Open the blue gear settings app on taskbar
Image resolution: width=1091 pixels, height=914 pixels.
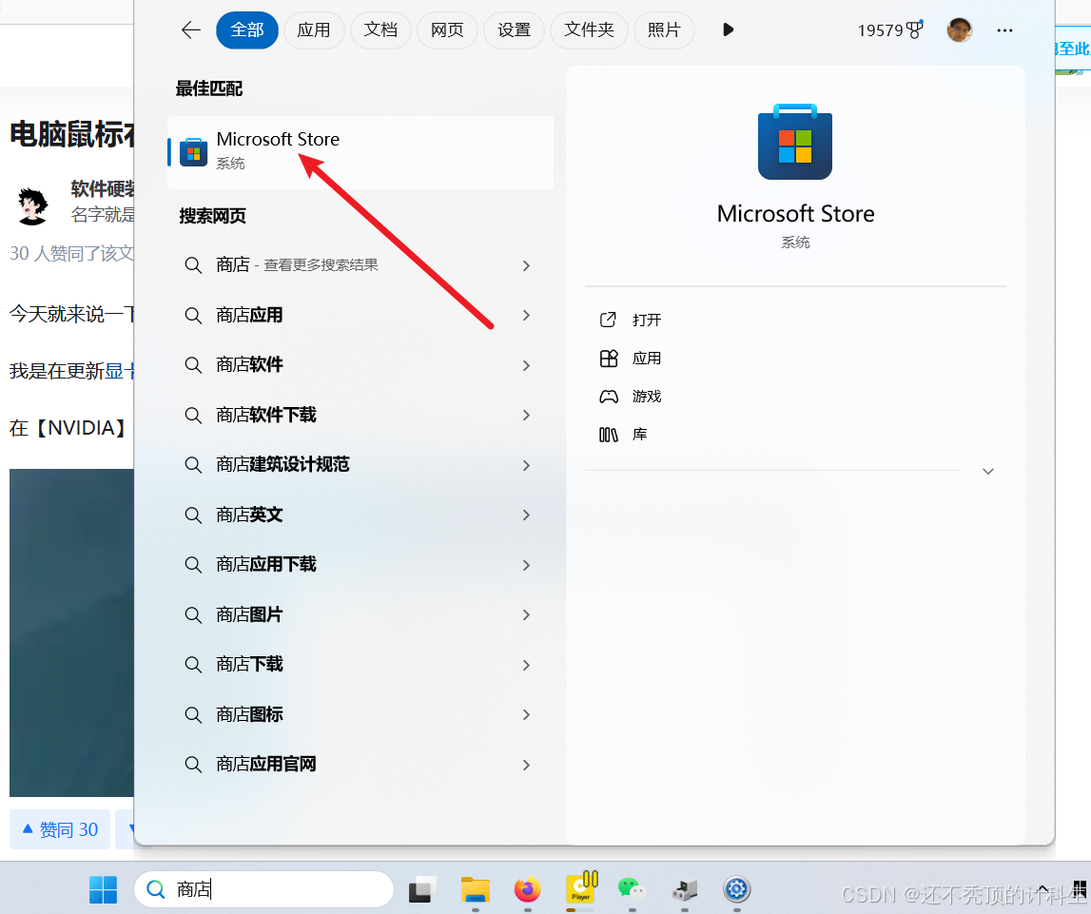click(x=737, y=889)
